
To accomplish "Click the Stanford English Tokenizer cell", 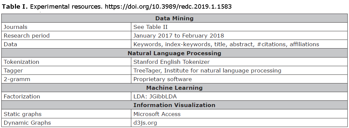I will (x=239, y=62).
